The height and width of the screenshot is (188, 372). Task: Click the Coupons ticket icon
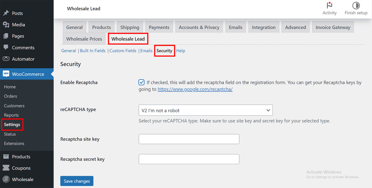6,168
